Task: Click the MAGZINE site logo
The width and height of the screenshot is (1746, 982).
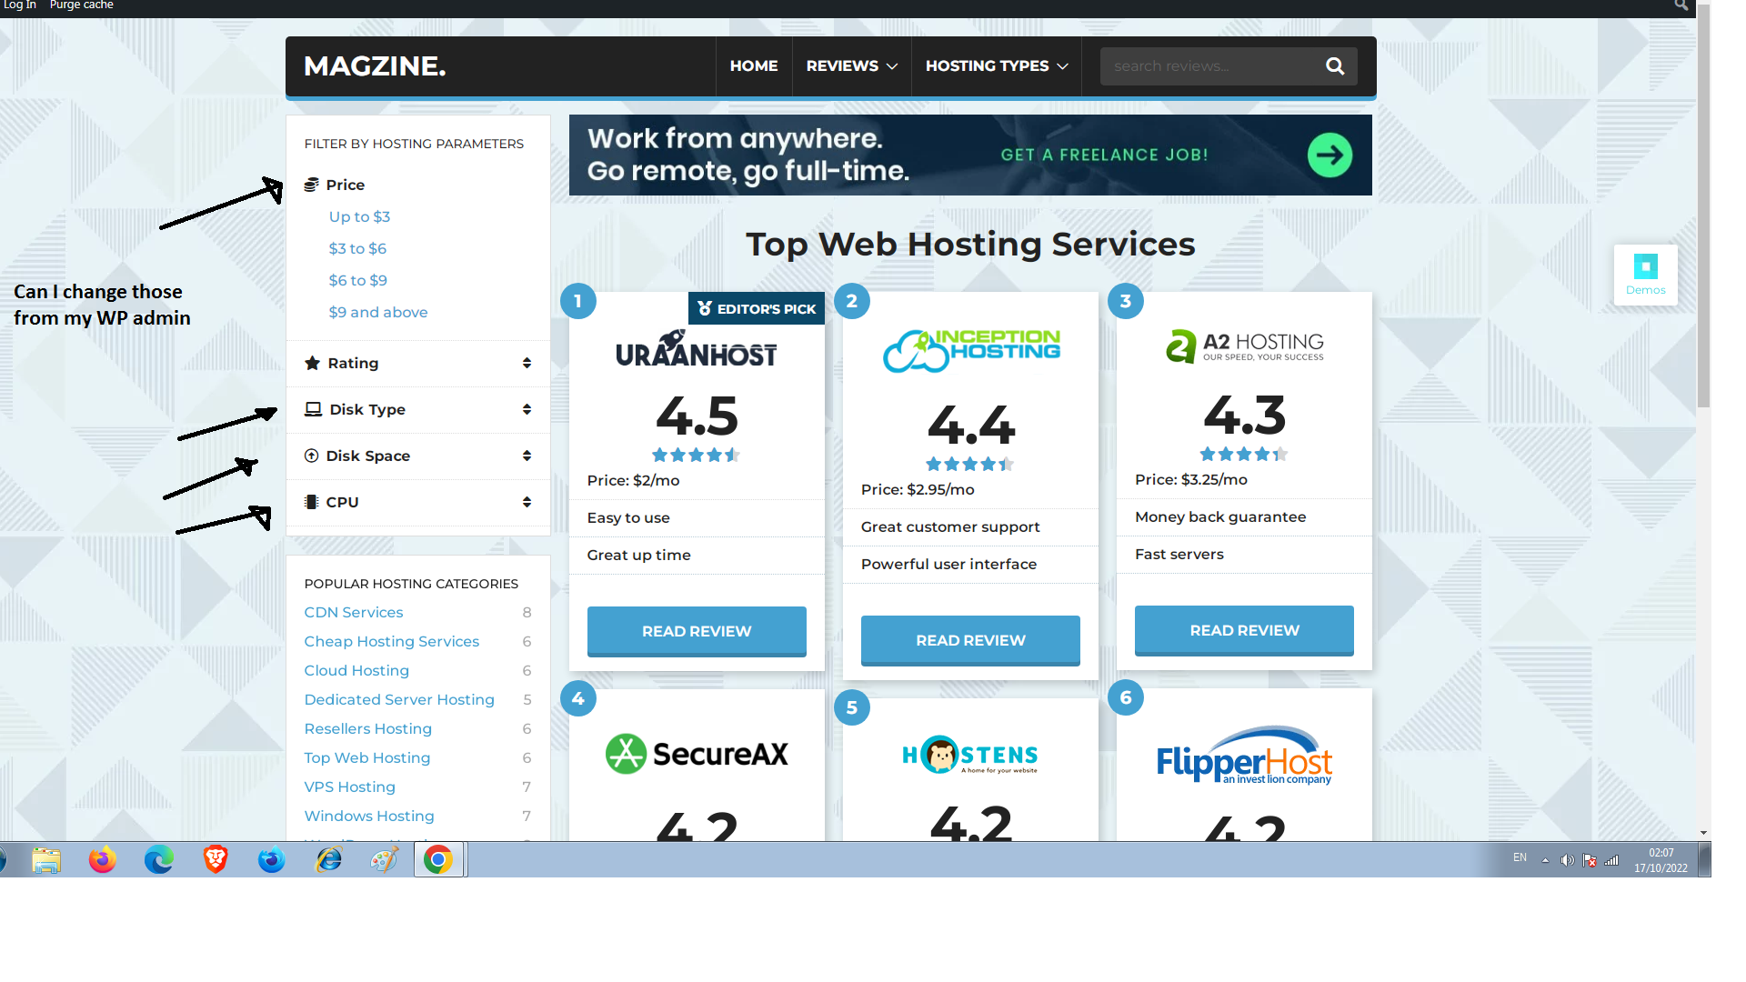Action: (x=375, y=66)
